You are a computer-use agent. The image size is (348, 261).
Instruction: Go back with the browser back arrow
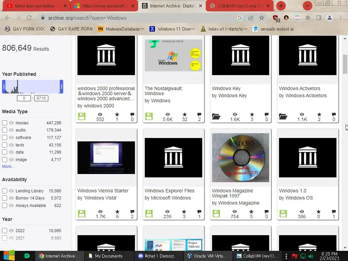click(x=7, y=18)
